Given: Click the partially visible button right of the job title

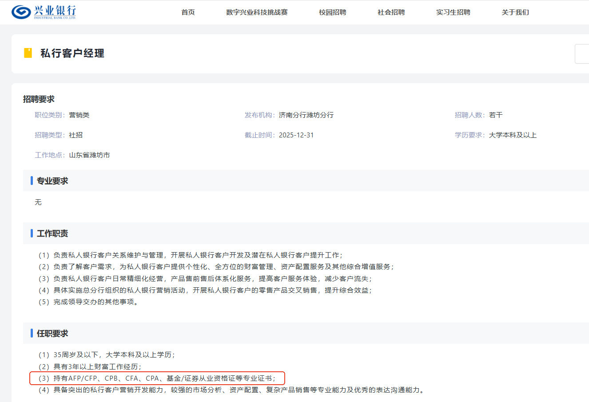Looking at the screenshot, I should click(x=582, y=54).
